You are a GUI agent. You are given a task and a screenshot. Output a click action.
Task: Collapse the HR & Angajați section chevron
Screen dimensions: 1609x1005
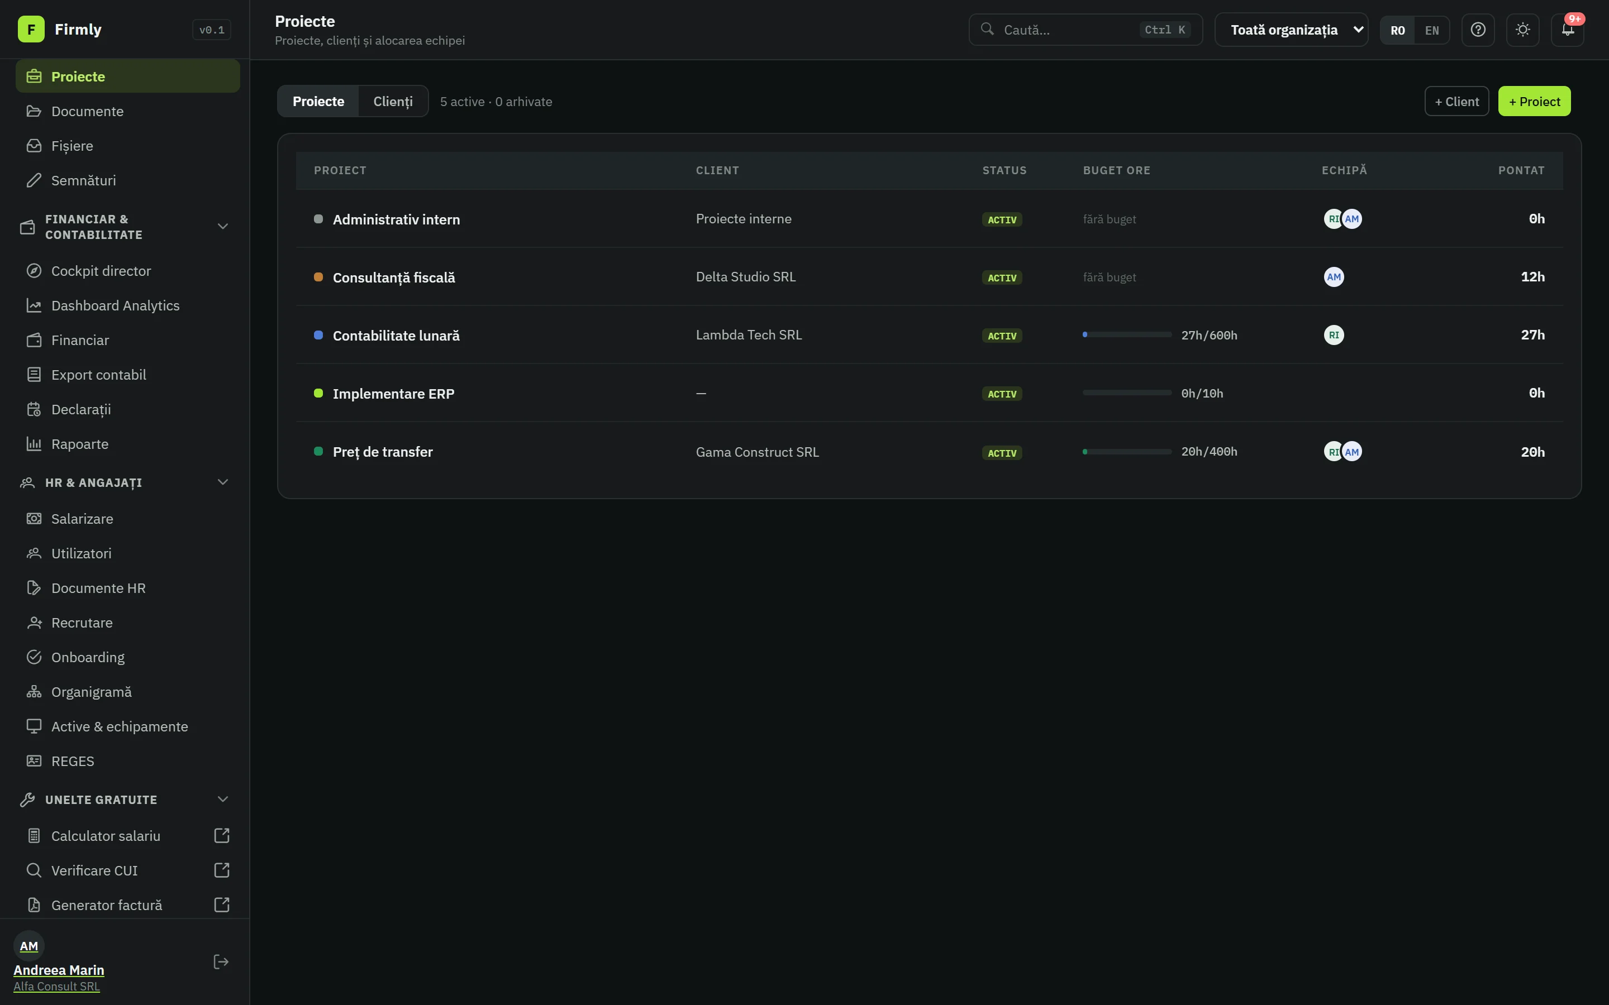click(223, 482)
